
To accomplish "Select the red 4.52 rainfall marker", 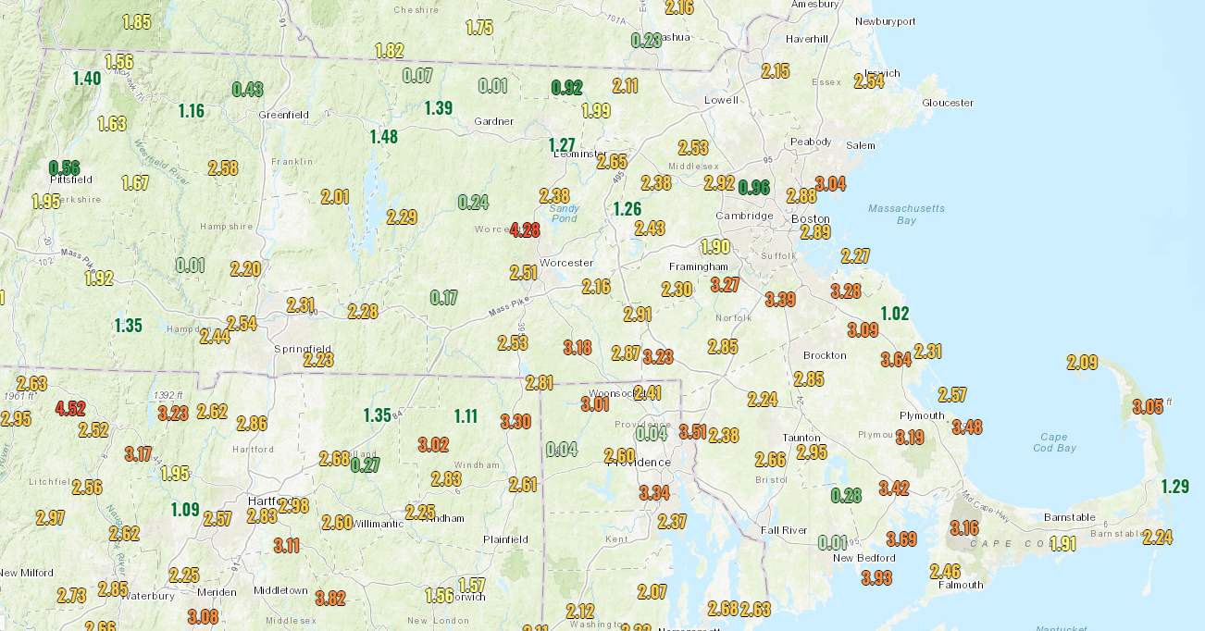I will coord(70,409).
